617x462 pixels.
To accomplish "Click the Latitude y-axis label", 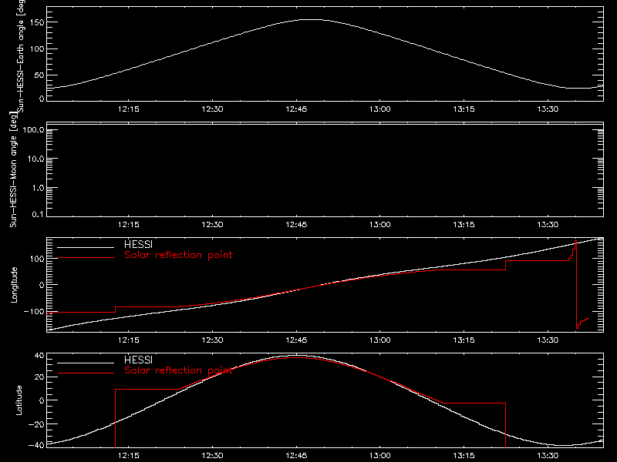I will pos(19,400).
